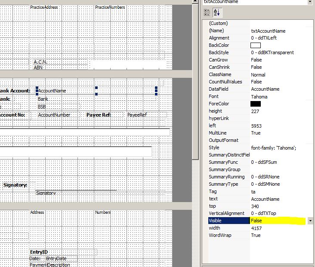Click the black ForeColor swatch
This screenshot has width=315, height=267.
click(256, 104)
